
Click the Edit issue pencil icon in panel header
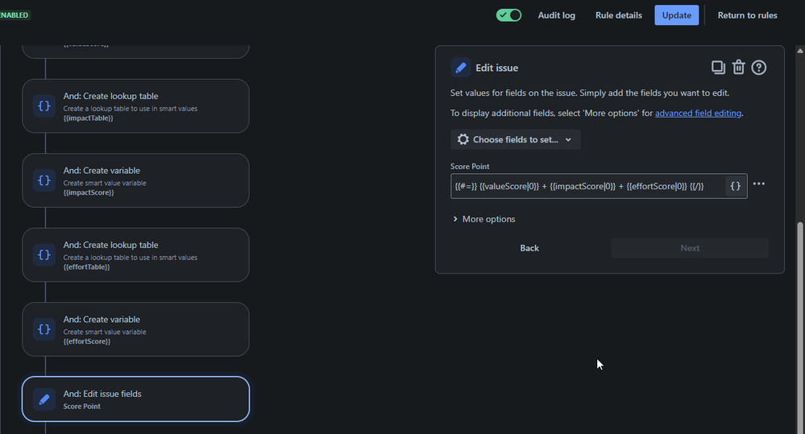point(460,68)
